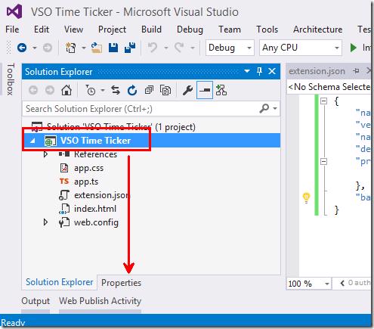Open the Project menu
The width and height of the screenshot is (374, 329).
(x=112, y=29)
